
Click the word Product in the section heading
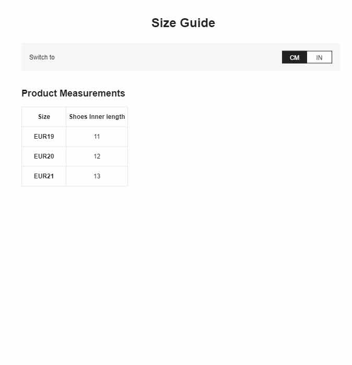click(x=39, y=93)
